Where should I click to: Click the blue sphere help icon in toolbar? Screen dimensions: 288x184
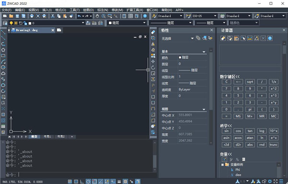pyautogui.click(x=145, y=16)
